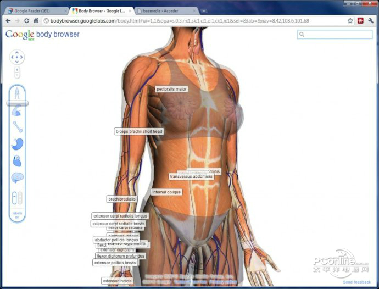Open the Privacy policy link

pyautogui.click(x=223, y=282)
